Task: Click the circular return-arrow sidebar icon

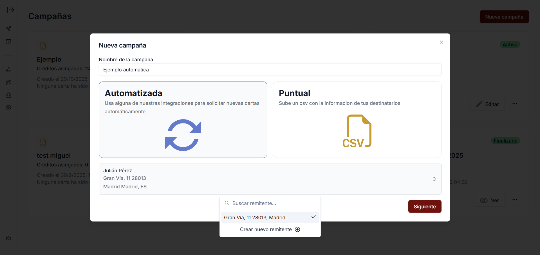Action: point(8,108)
